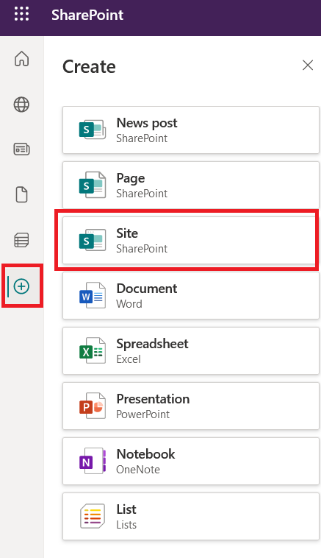
Task: Click the Create plus icon
Action: coord(21,286)
